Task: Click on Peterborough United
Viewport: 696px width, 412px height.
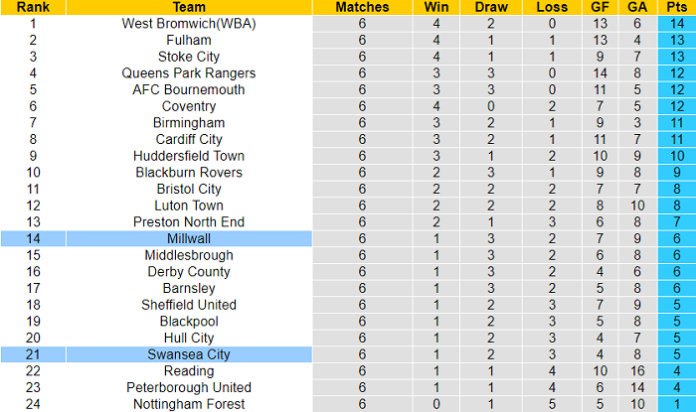Action: point(188,387)
